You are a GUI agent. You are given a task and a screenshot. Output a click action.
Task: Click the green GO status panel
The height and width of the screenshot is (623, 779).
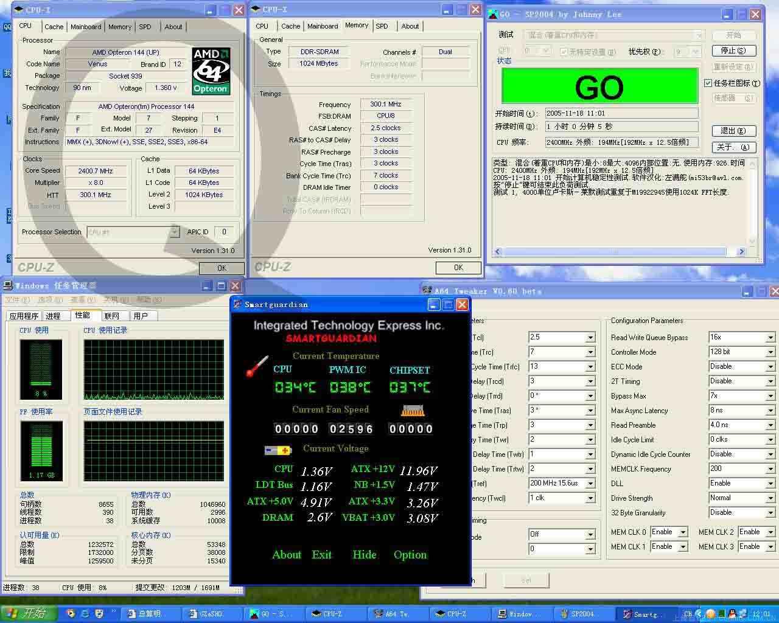coord(599,86)
